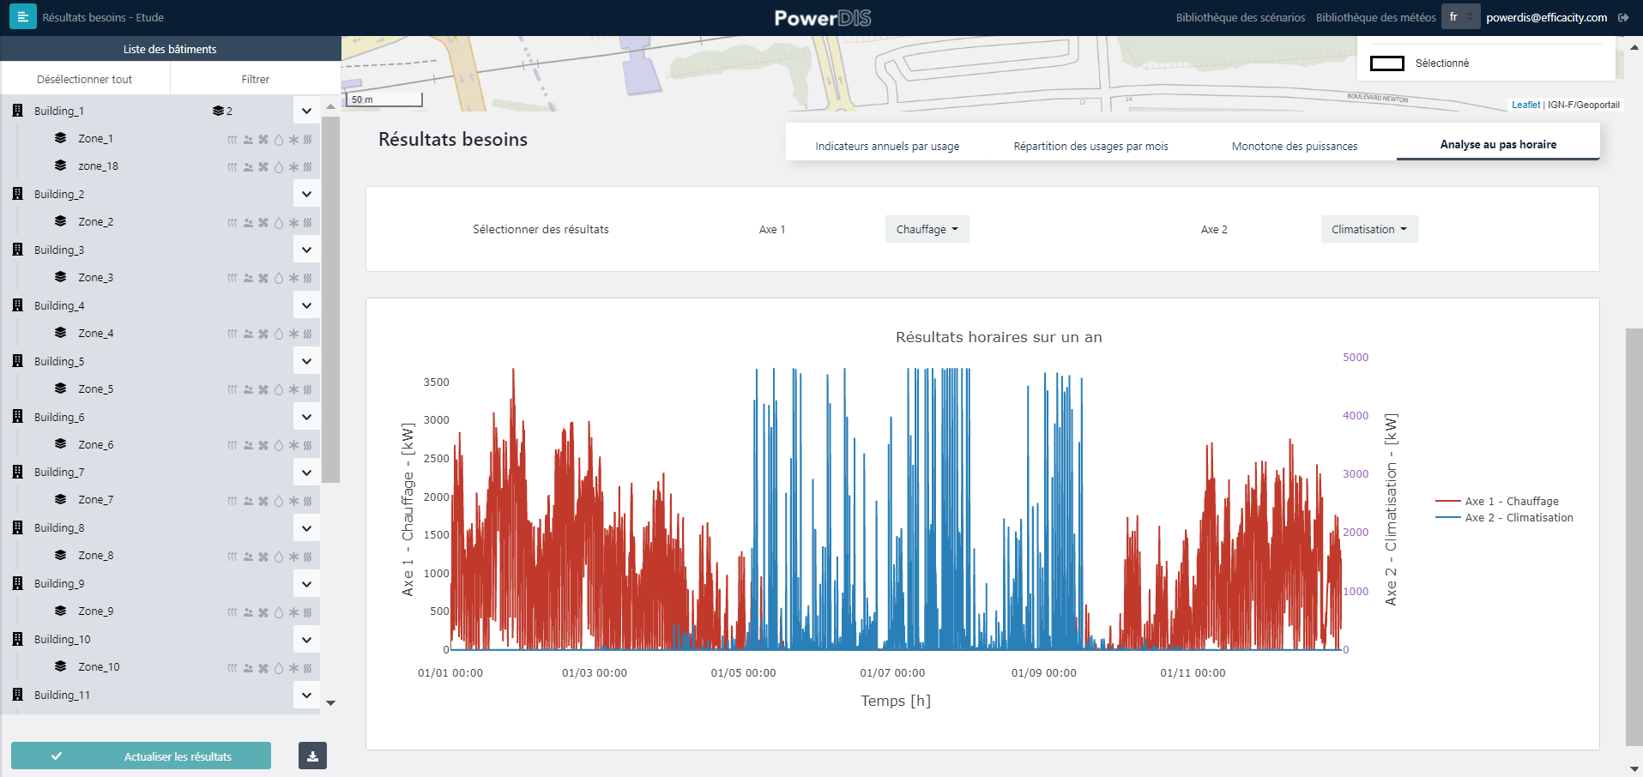Collapse the Building_6 chevron
1643x777 pixels.
306,417
